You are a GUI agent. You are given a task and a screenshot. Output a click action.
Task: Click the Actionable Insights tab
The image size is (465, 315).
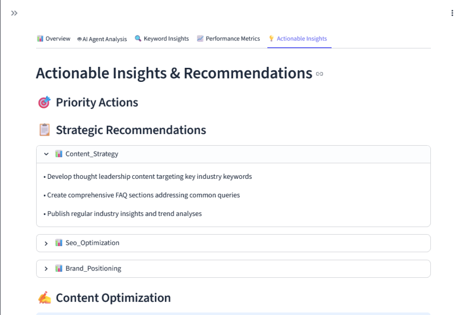297,39
